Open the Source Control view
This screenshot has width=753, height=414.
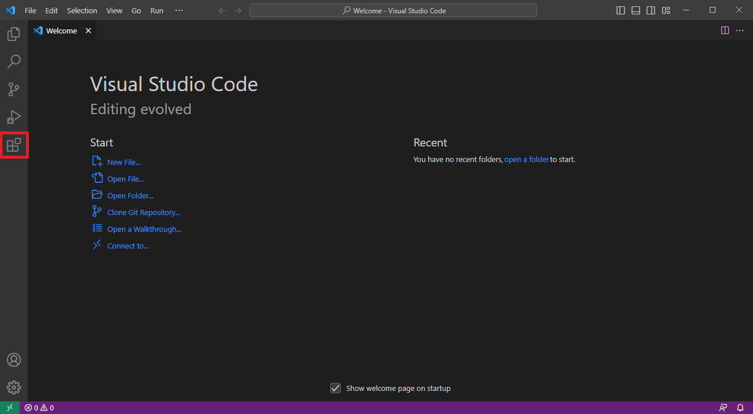coord(14,89)
